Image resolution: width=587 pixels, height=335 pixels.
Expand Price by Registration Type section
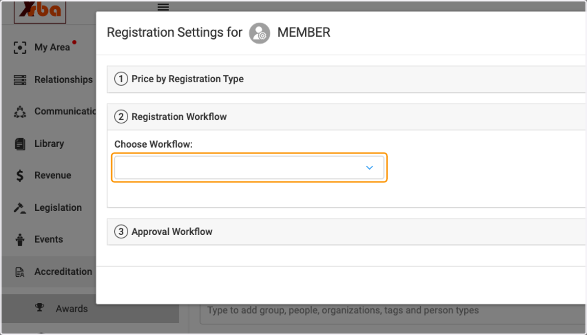[346, 79]
